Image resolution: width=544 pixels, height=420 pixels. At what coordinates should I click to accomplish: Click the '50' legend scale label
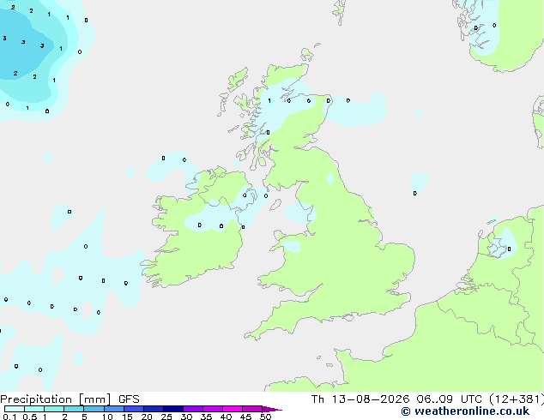265,417
